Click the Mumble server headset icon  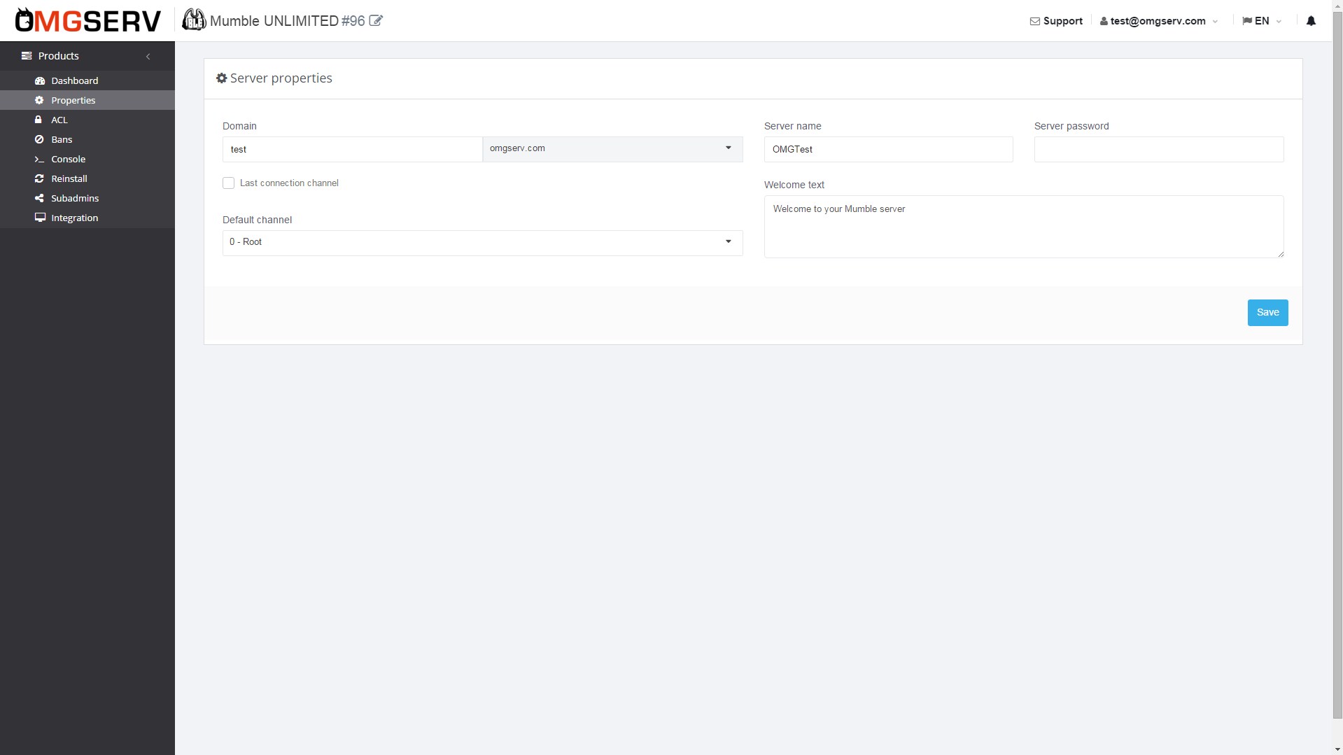tap(194, 20)
